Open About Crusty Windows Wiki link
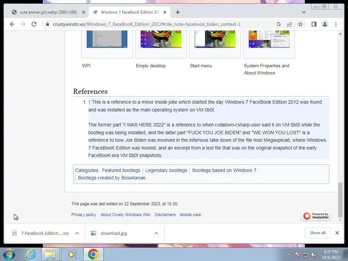348x261 pixels. 125,215
